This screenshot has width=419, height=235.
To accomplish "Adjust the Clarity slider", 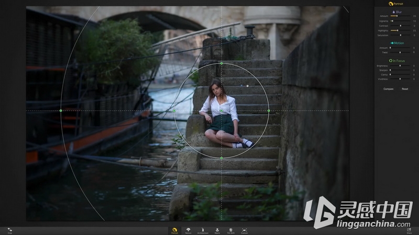I will (x=400, y=75).
